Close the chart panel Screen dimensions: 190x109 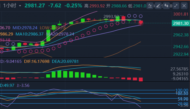(x=184, y=6)
